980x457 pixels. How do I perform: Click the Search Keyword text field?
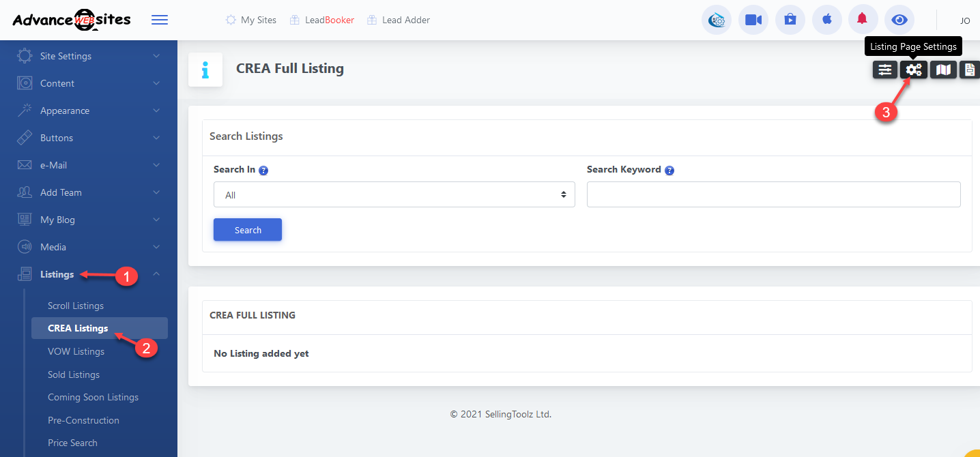point(773,194)
